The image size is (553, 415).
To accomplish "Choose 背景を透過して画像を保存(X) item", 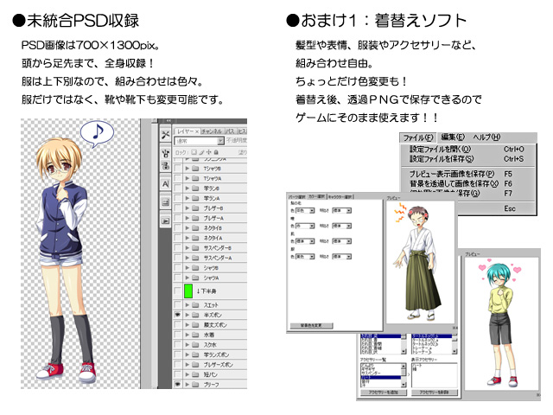I will 467,183.
